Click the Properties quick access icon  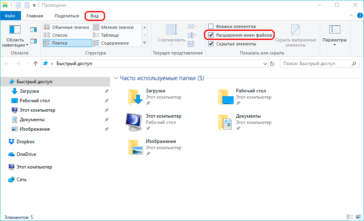click(18, 5)
